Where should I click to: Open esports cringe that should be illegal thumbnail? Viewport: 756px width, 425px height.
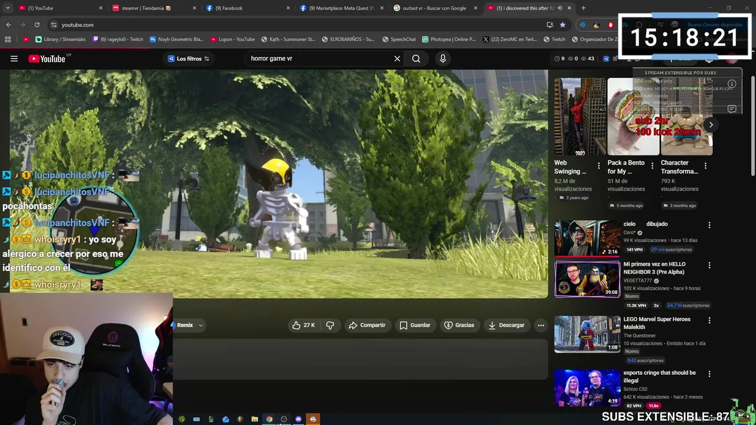point(587,388)
